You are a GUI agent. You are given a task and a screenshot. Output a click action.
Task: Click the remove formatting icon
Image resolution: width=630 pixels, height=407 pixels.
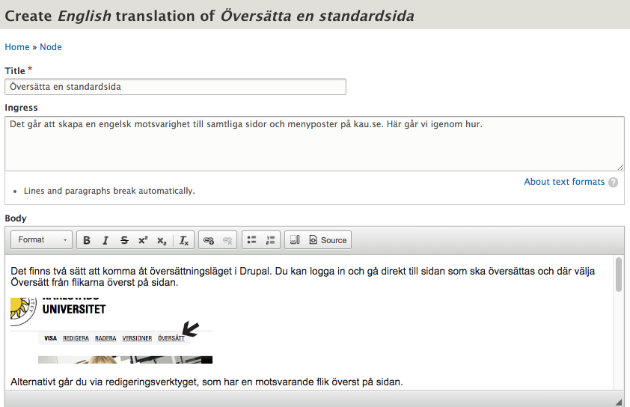(184, 240)
